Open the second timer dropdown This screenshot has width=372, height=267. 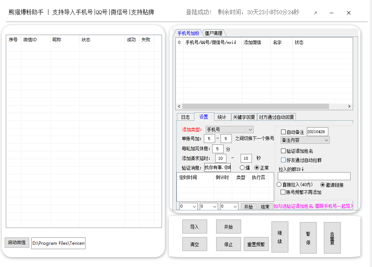pos(209,206)
